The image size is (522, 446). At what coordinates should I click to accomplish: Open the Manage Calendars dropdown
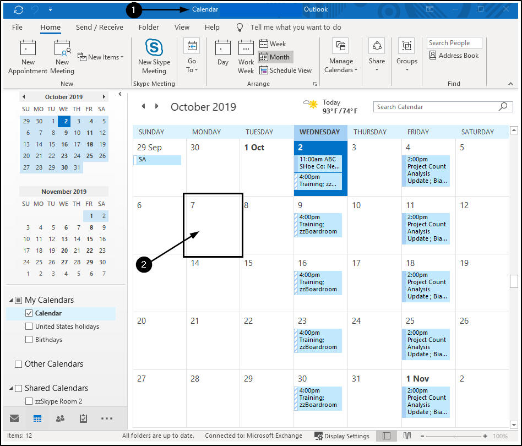341,55
